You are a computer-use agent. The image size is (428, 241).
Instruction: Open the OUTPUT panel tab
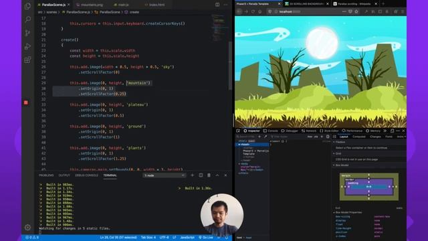pyautogui.click(x=64, y=175)
